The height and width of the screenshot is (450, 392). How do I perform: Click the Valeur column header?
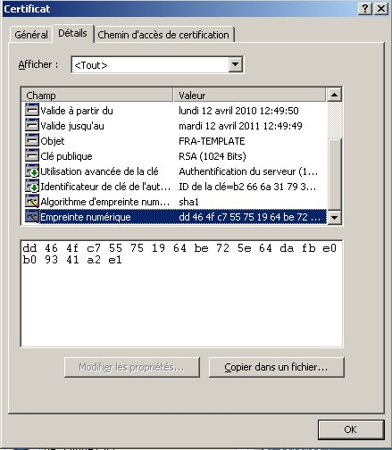[x=249, y=96]
